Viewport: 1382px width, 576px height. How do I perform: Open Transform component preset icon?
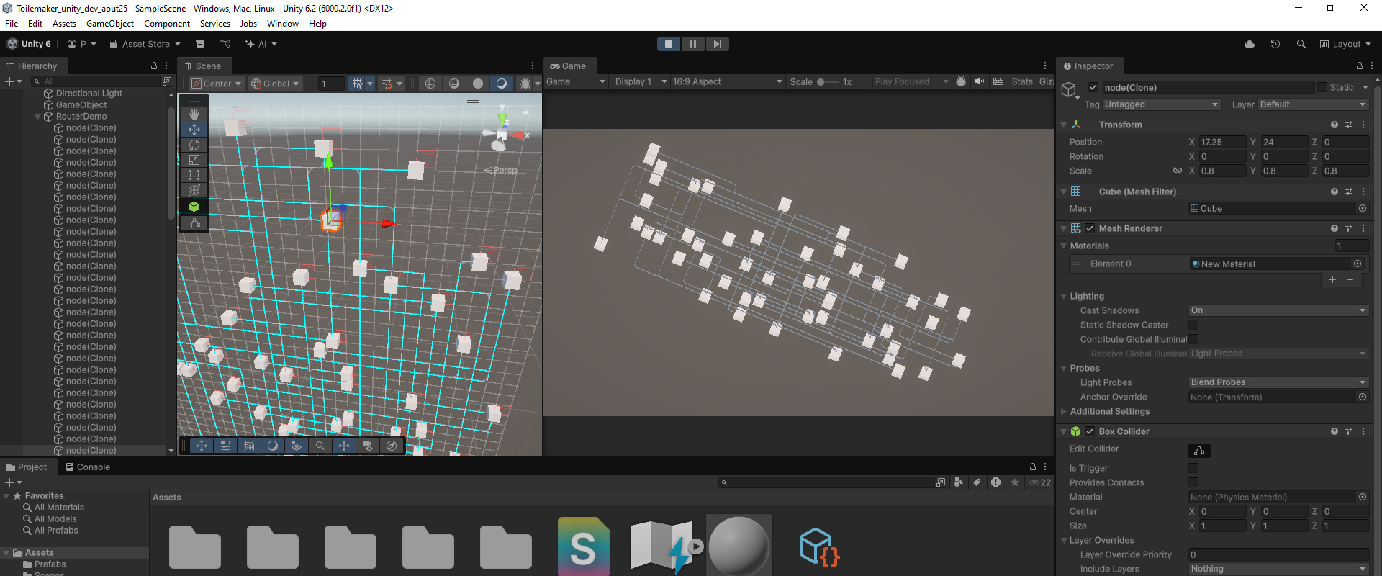(1349, 125)
